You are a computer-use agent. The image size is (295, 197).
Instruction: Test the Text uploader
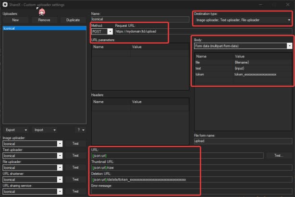[x=75, y=155]
